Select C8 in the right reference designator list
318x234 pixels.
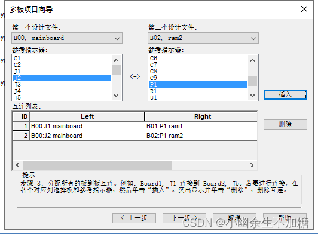(198, 71)
